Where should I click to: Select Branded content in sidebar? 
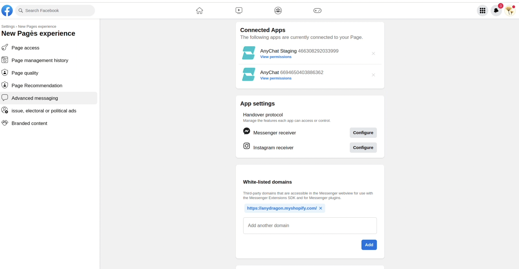pos(29,123)
